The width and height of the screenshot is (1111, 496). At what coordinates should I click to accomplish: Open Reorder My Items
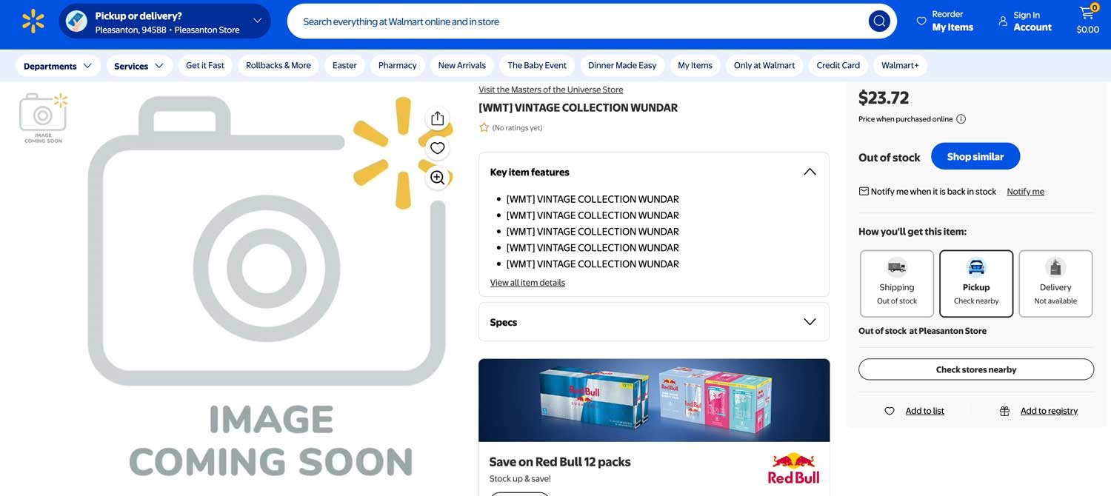click(949, 21)
